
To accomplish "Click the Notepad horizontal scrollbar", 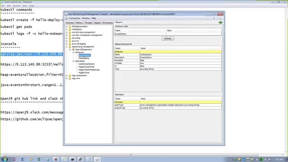I will (131, 155).
